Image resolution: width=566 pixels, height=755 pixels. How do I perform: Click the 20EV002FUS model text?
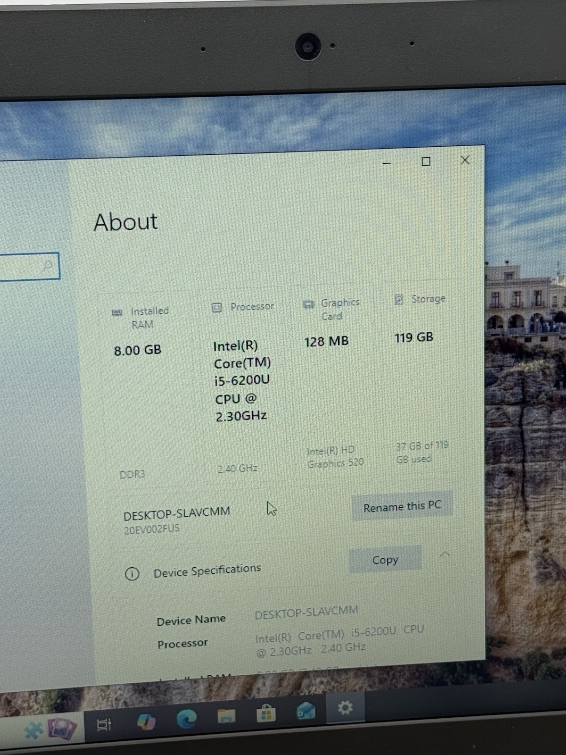point(151,529)
